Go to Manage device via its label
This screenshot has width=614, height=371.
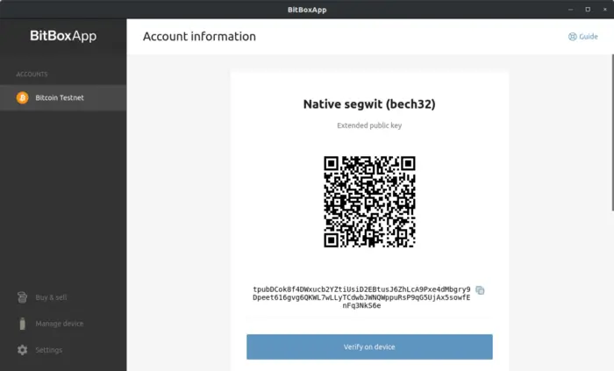(59, 324)
